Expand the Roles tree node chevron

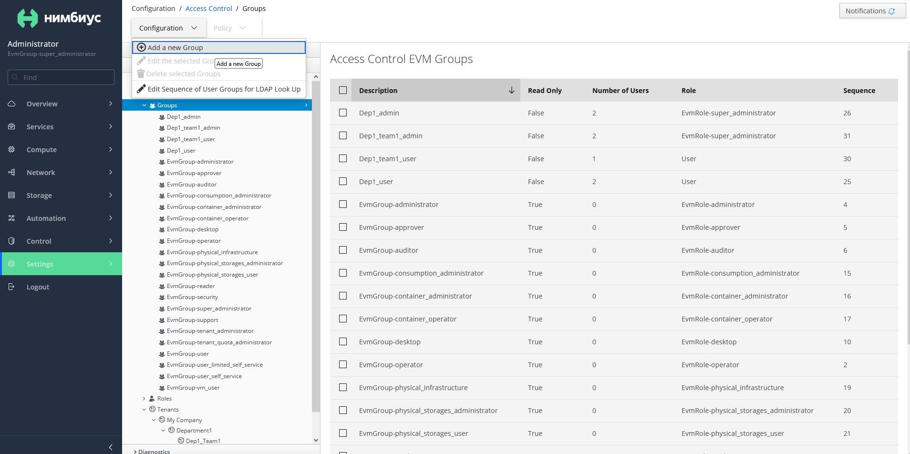144,399
